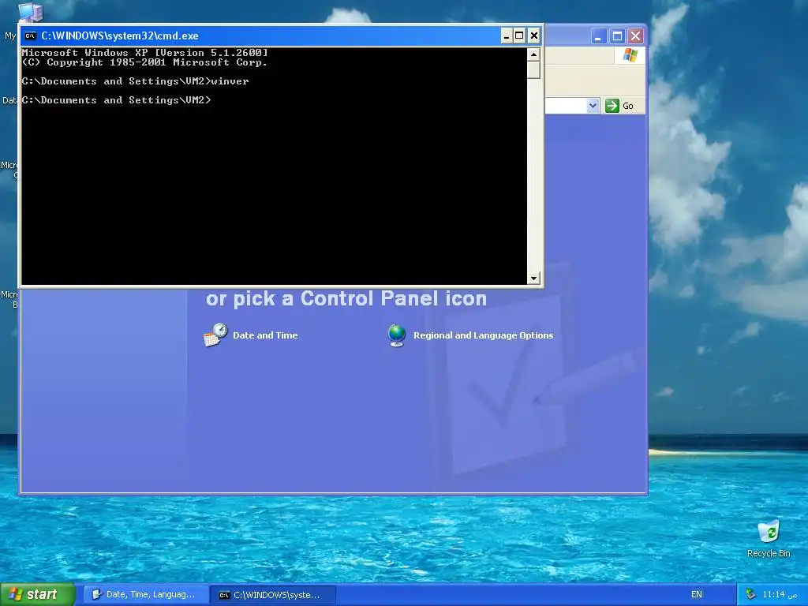Open Date and Time icon in Control Panel
Viewport: 808px width, 606px height.
point(215,335)
